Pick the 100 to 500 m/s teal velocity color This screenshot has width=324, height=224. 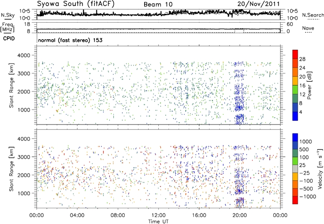coord(295,153)
